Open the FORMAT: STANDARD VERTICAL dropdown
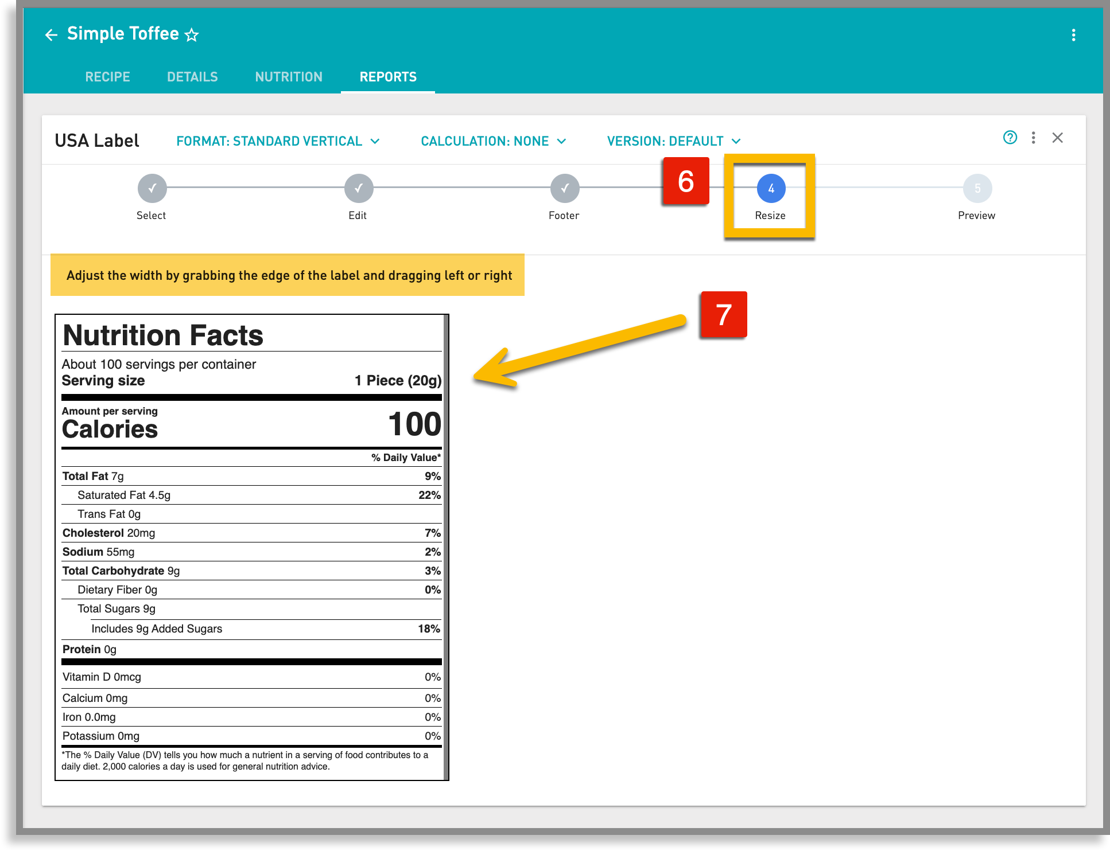Viewport: 1110px width, 851px height. point(278,140)
